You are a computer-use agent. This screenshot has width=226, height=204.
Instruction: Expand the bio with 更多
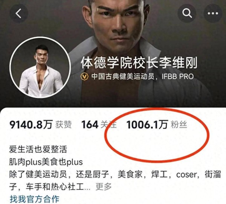pos(104,187)
